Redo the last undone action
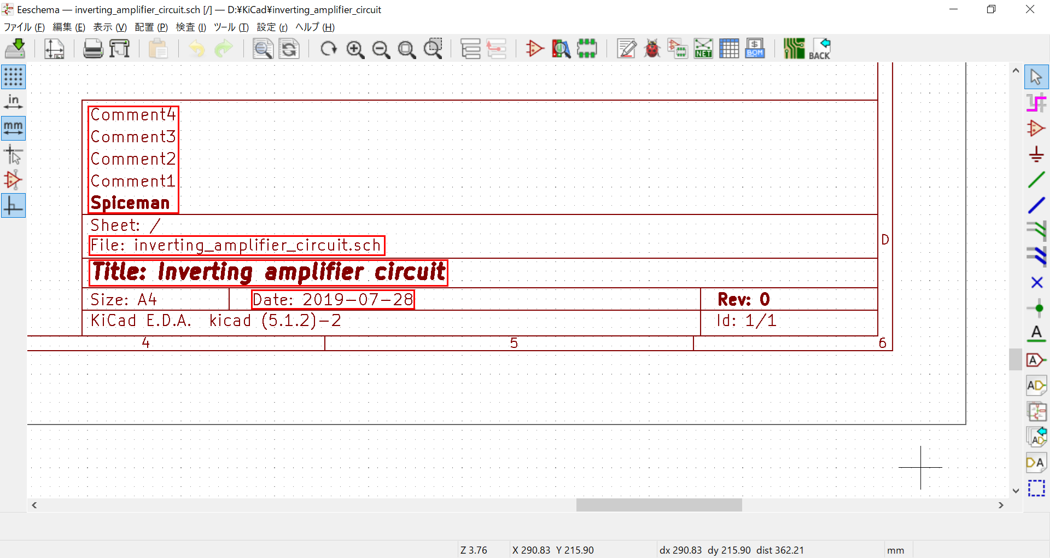The image size is (1050, 558). [224, 48]
